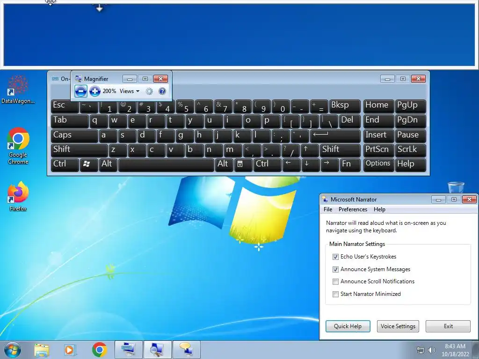Open Chrome from the taskbar
479x359 pixels.
[99, 350]
